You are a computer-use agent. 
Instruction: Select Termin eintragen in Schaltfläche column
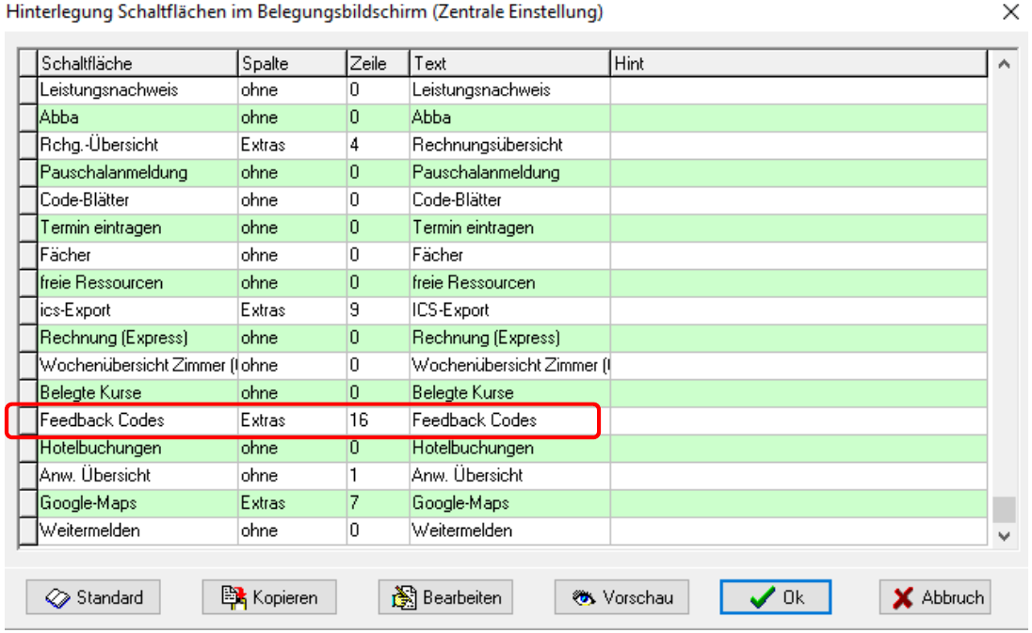(x=137, y=229)
